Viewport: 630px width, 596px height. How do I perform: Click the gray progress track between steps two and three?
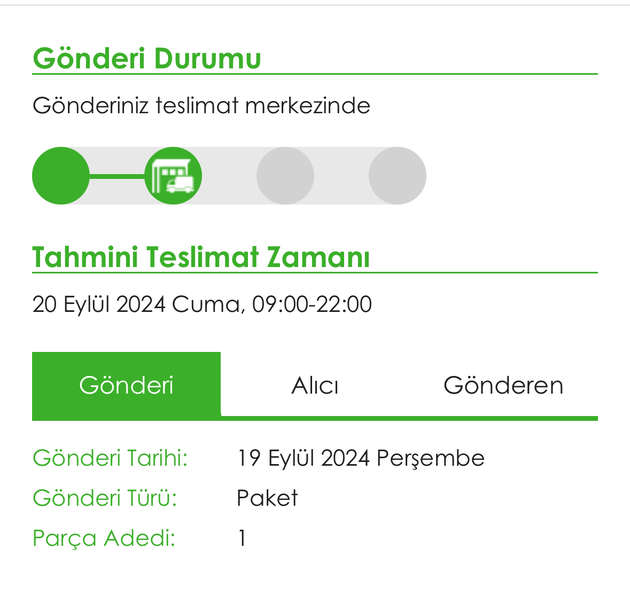coord(229,176)
